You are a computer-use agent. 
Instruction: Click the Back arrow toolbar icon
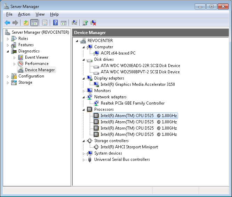point(7,23)
